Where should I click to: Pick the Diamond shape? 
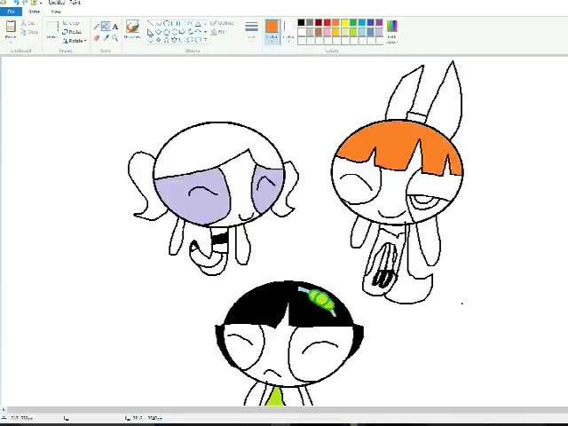click(158, 32)
